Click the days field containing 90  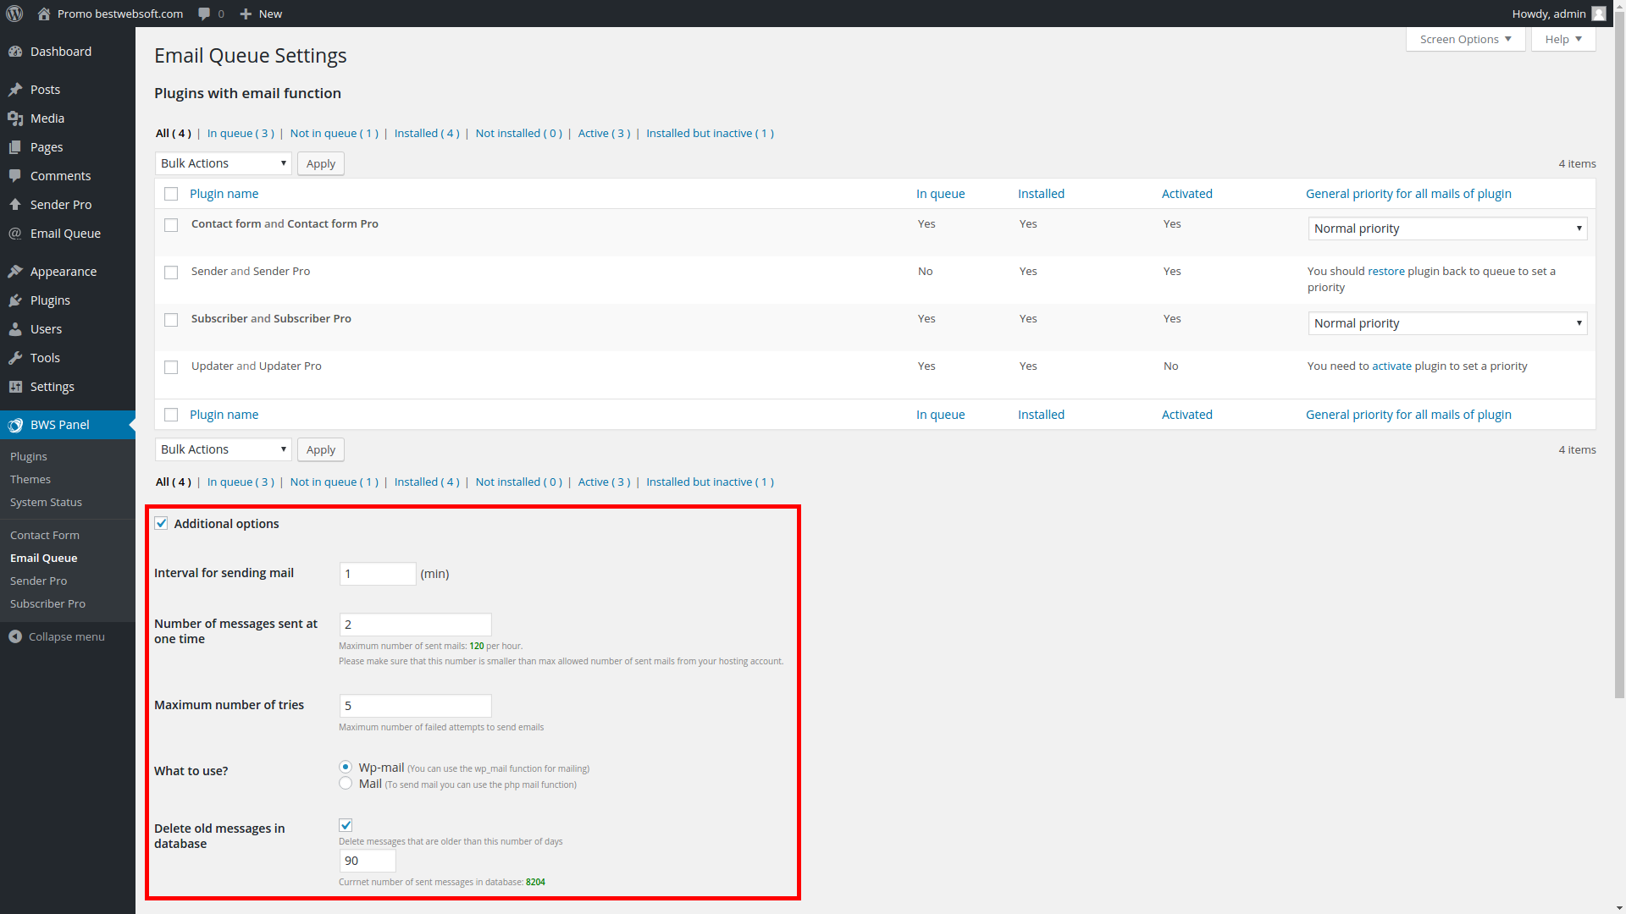point(368,861)
